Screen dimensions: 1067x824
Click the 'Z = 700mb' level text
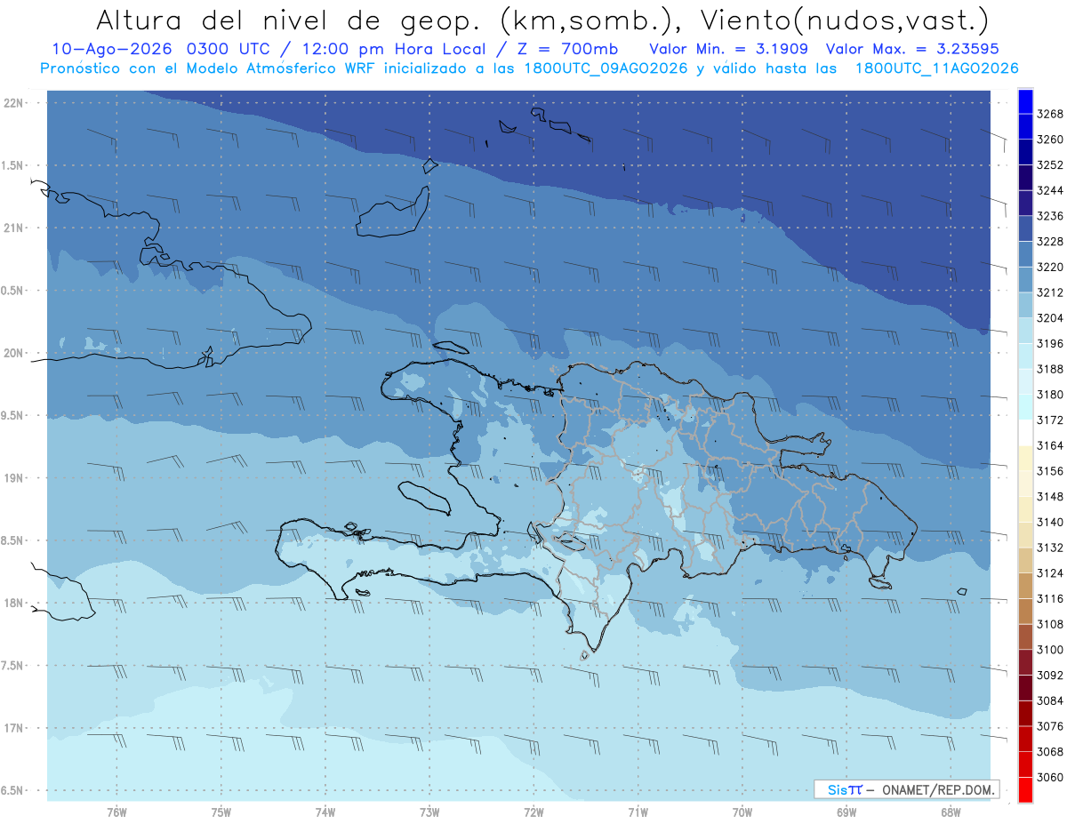click(x=565, y=49)
